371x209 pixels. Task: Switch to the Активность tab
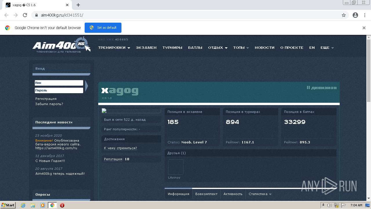(x=233, y=194)
